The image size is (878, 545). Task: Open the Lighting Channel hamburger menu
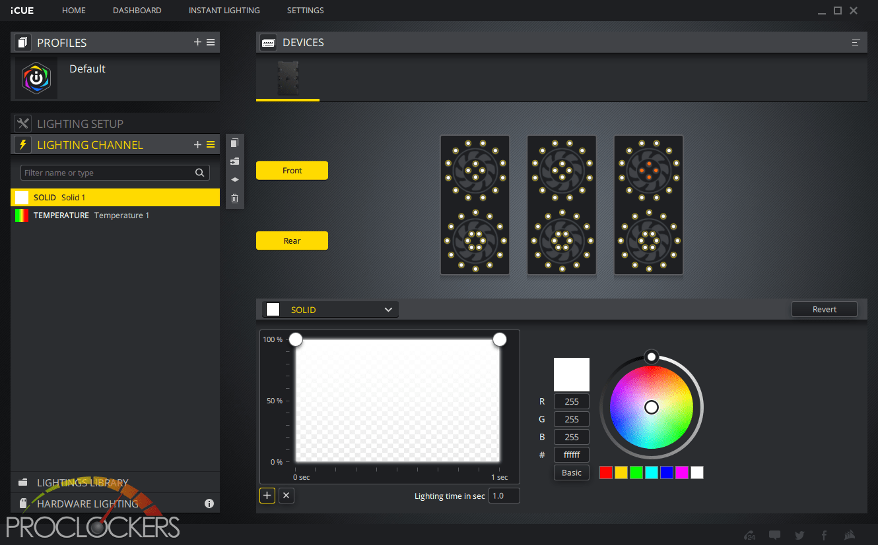211,144
